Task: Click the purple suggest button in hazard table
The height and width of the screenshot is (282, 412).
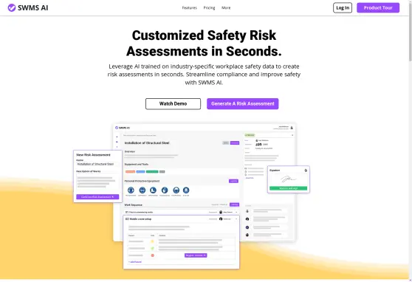Action: pyautogui.click(x=196, y=255)
